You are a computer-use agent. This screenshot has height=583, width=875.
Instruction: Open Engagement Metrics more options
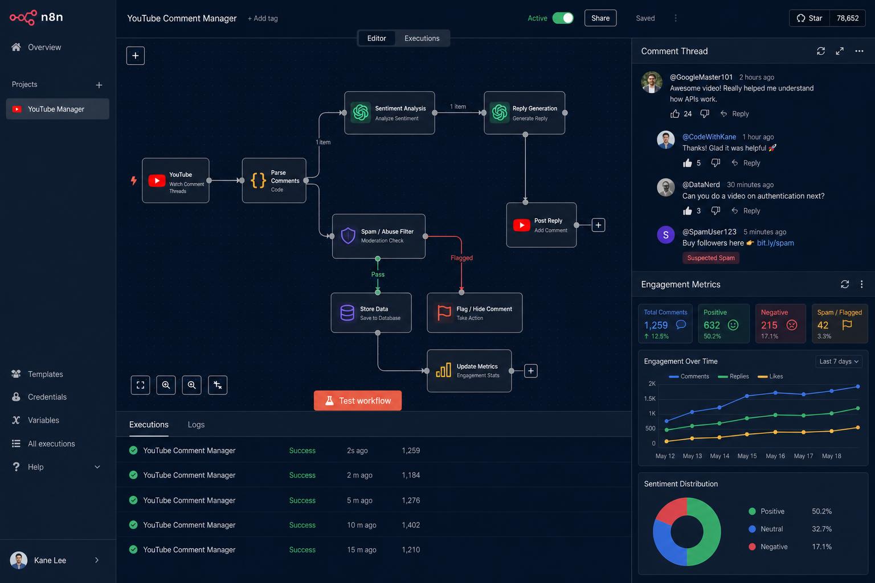[x=861, y=284]
